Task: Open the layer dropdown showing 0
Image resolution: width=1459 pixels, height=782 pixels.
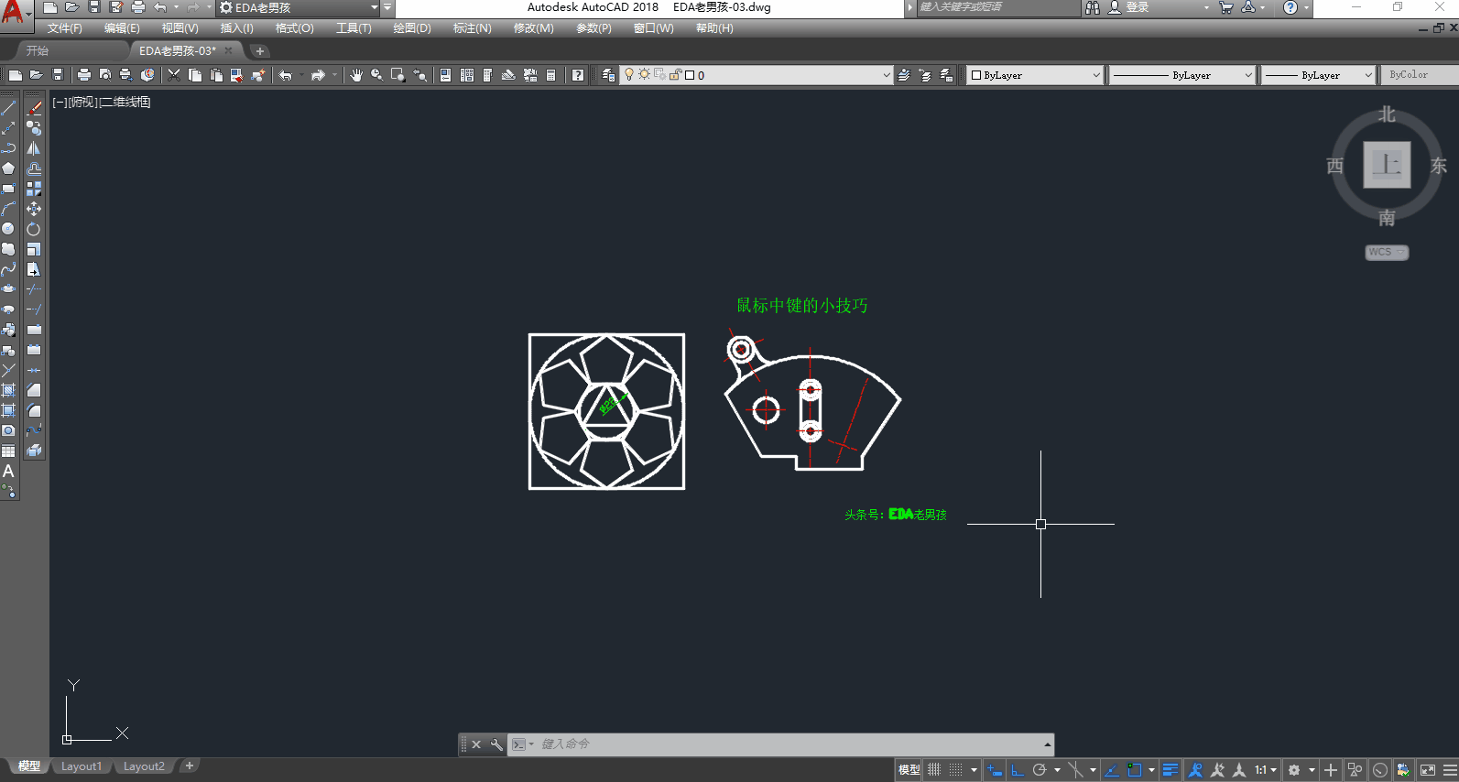Action: (x=757, y=75)
